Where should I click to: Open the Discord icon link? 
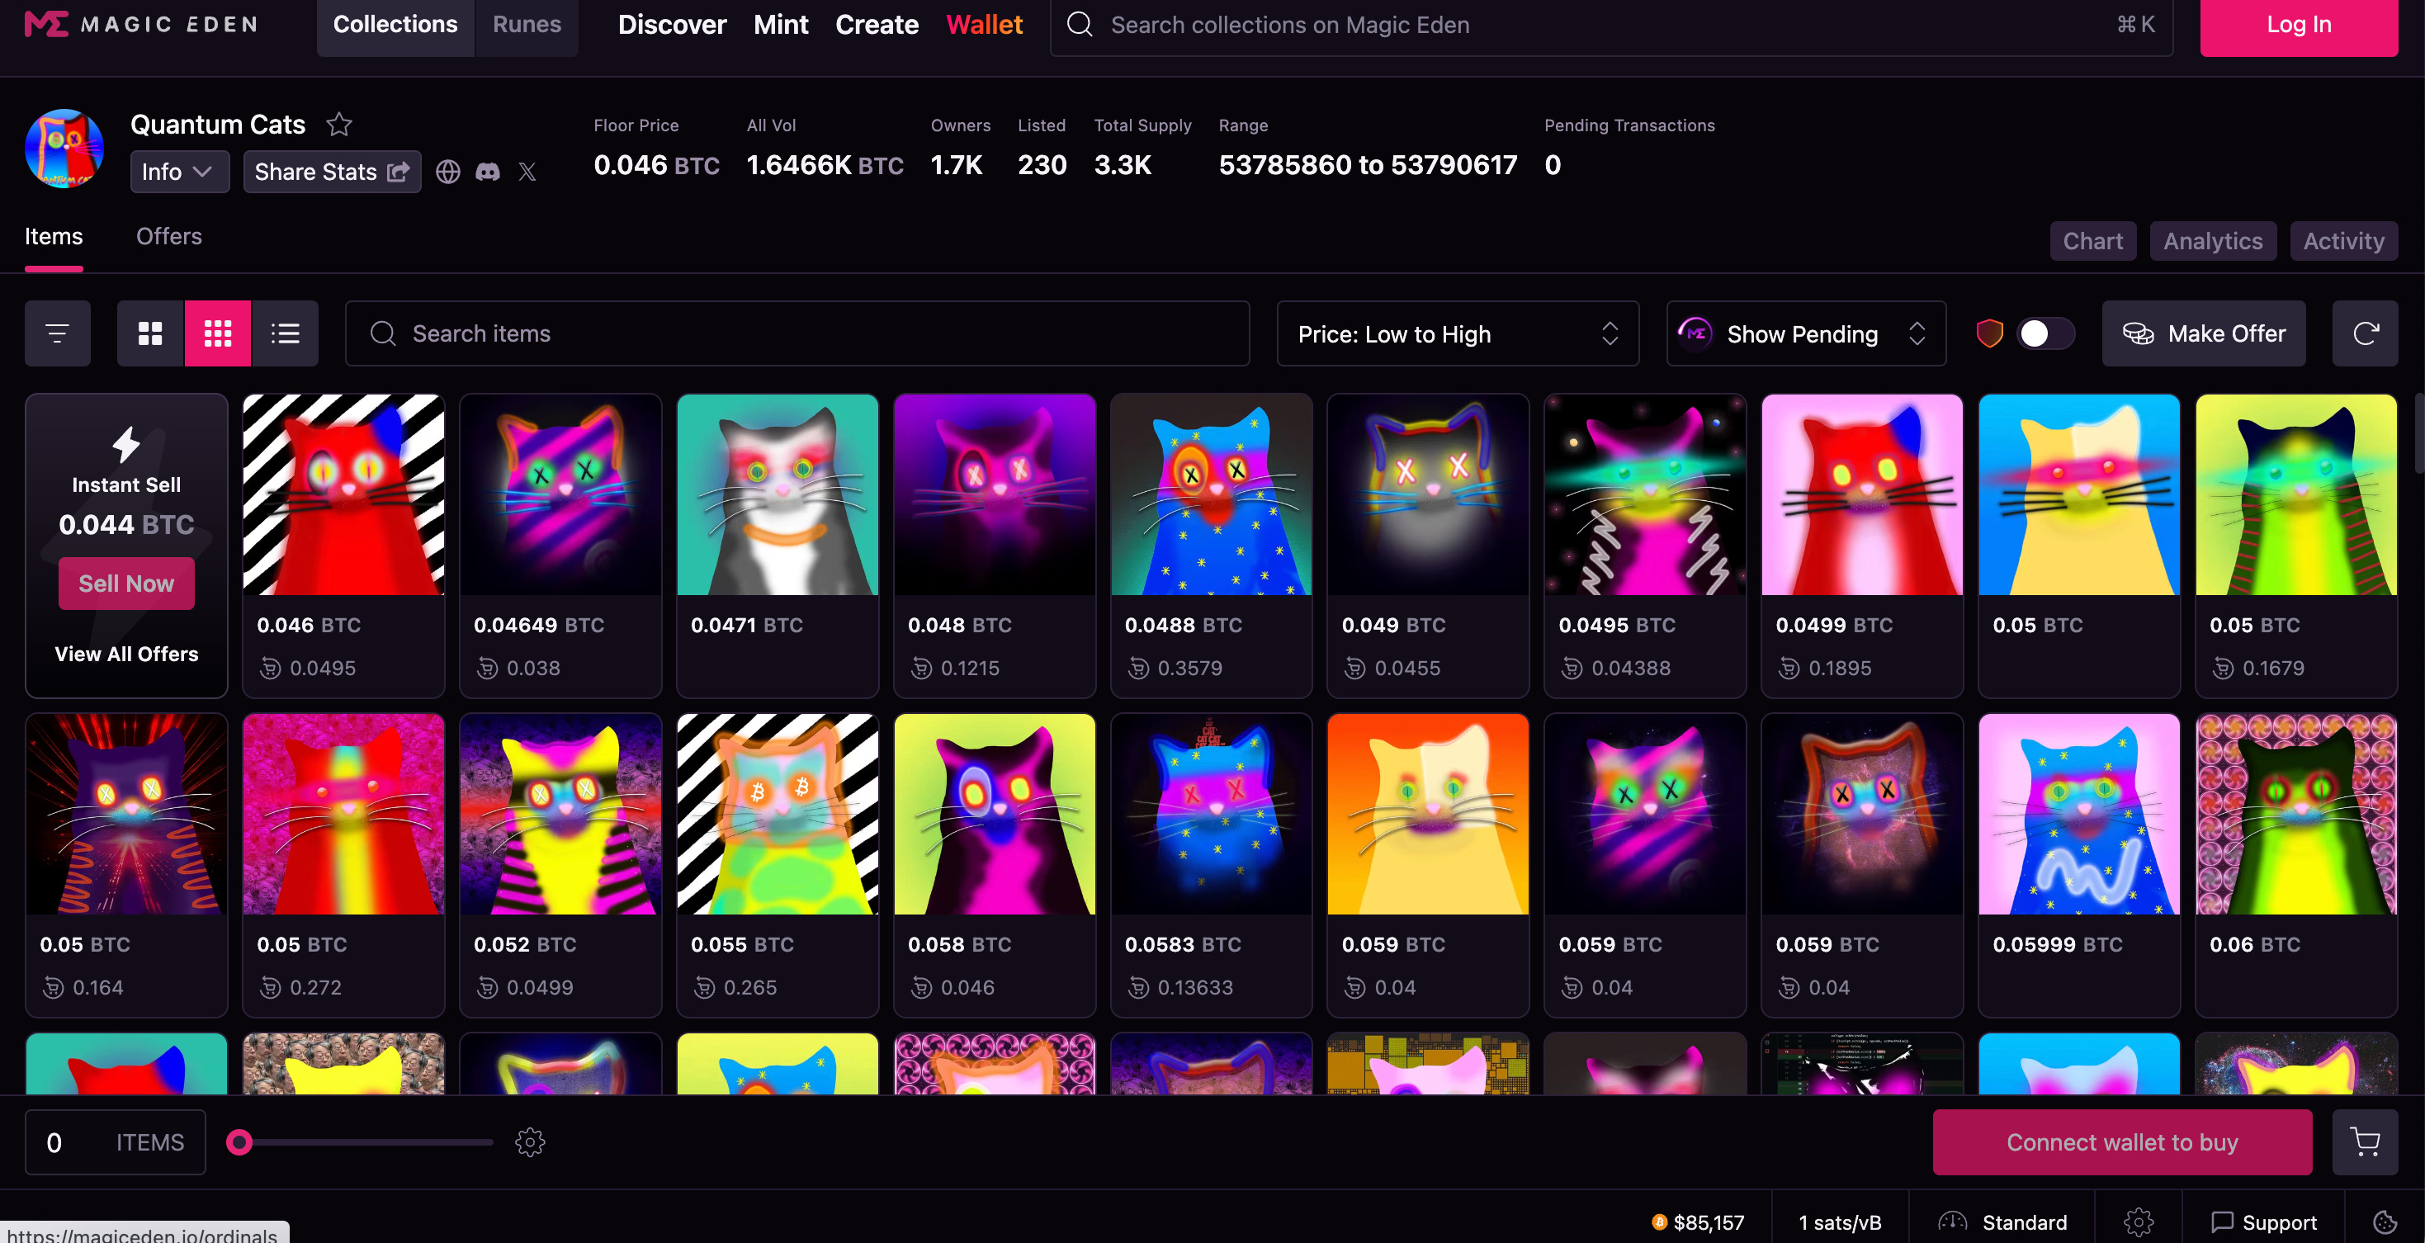tap(488, 172)
